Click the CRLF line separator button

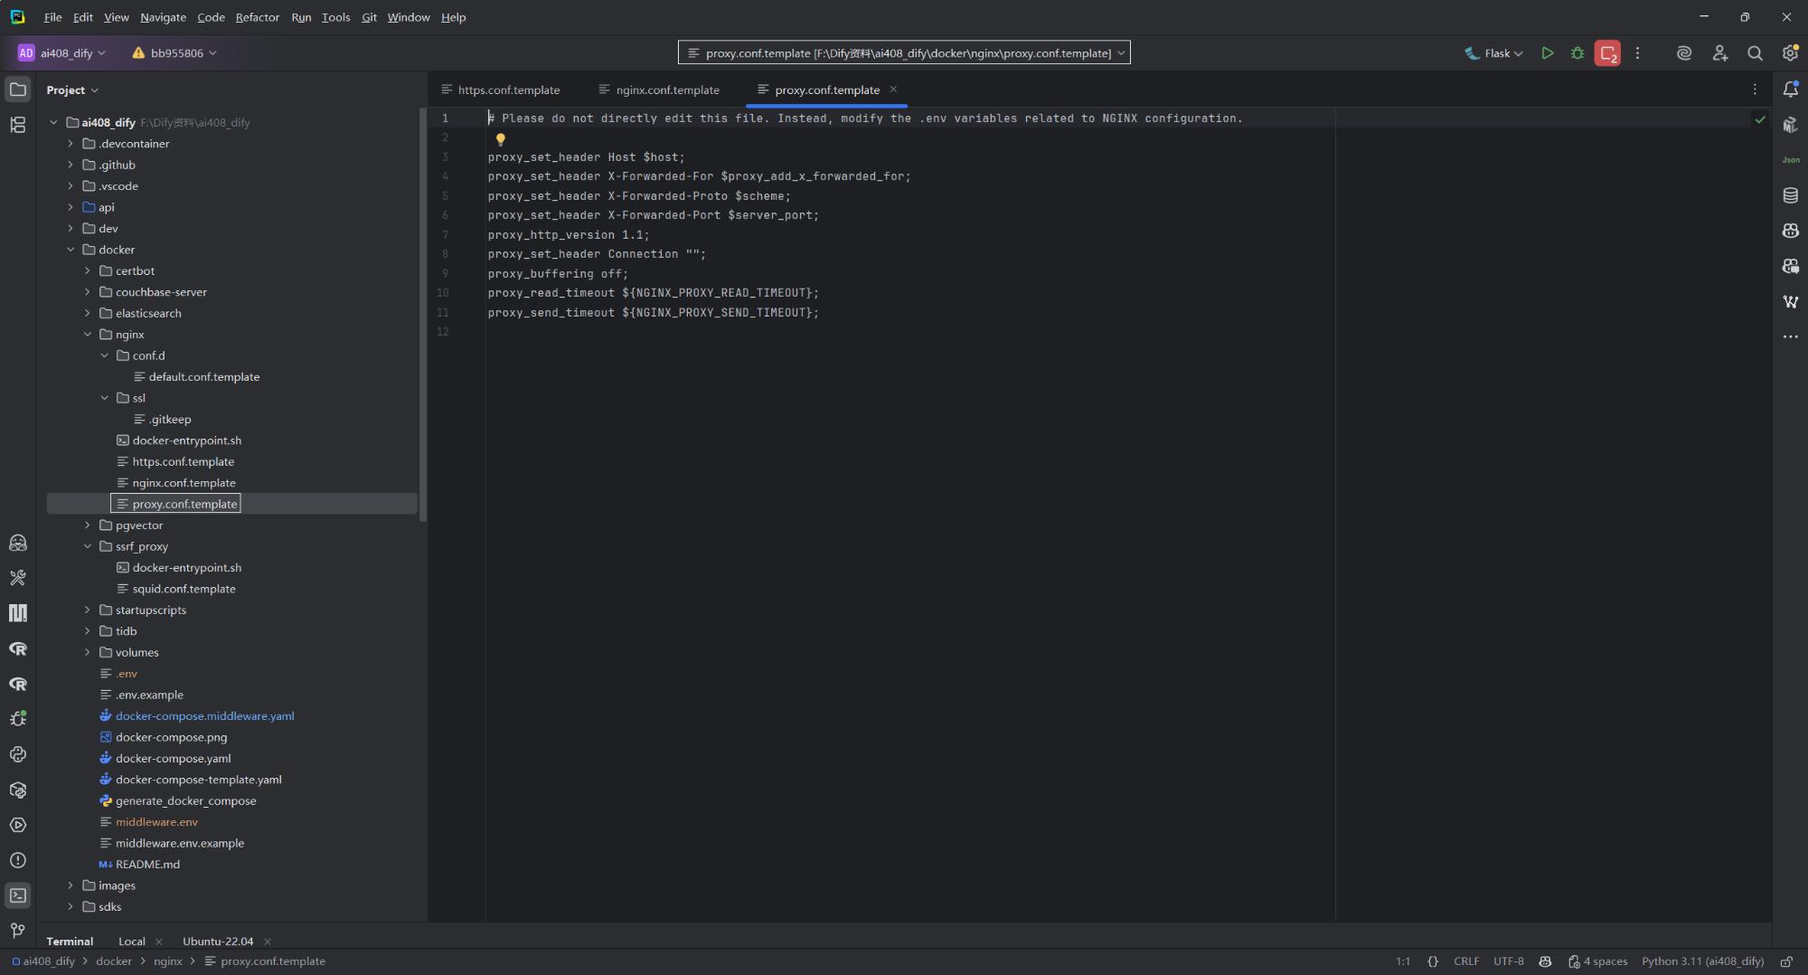pyautogui.click(x=1465, y=961)
